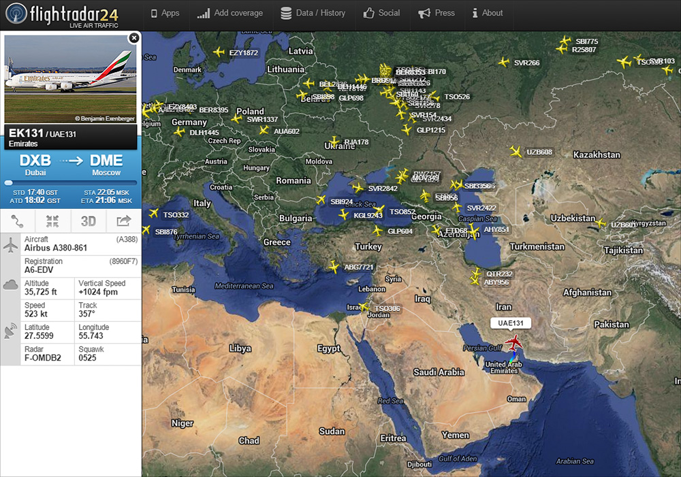Select aircraft SBI876 over Tyrrhenian Sea
This screenshot has width=681, height=477.
click(x=146, y=230)
